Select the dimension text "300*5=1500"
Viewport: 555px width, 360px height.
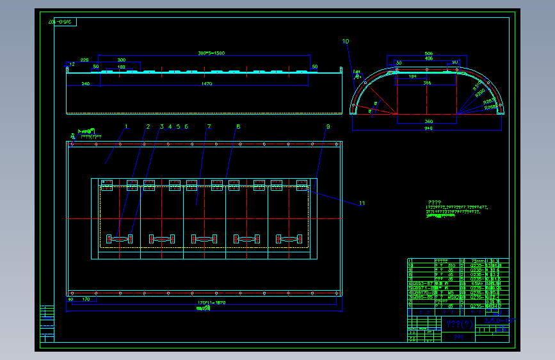coord(211,53)
